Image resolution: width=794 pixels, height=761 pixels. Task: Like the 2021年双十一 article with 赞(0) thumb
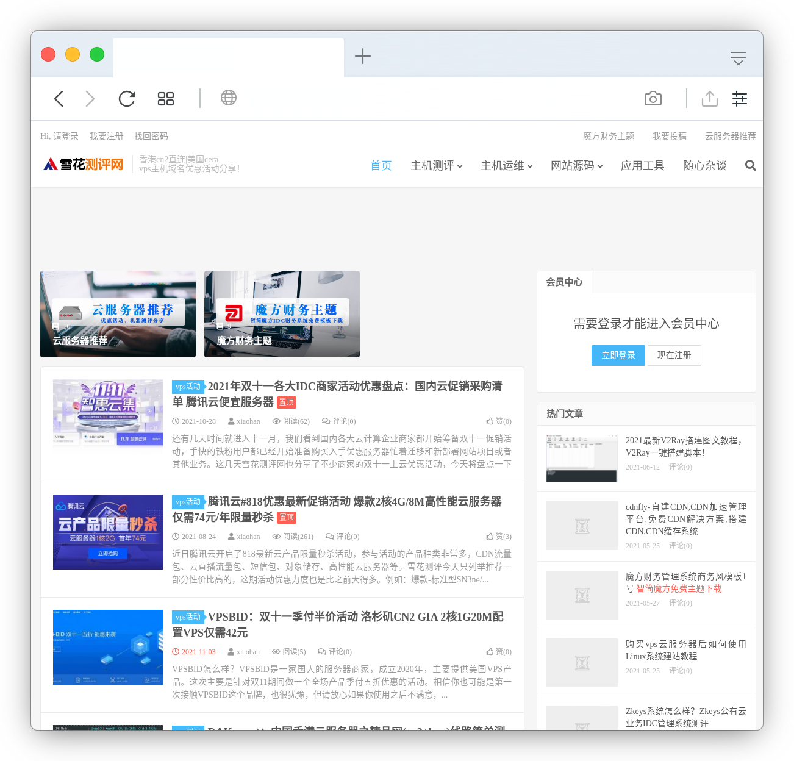[x=499, y=421]
